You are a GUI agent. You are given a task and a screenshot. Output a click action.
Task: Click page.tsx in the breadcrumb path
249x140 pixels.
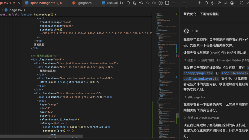(16, 10)
